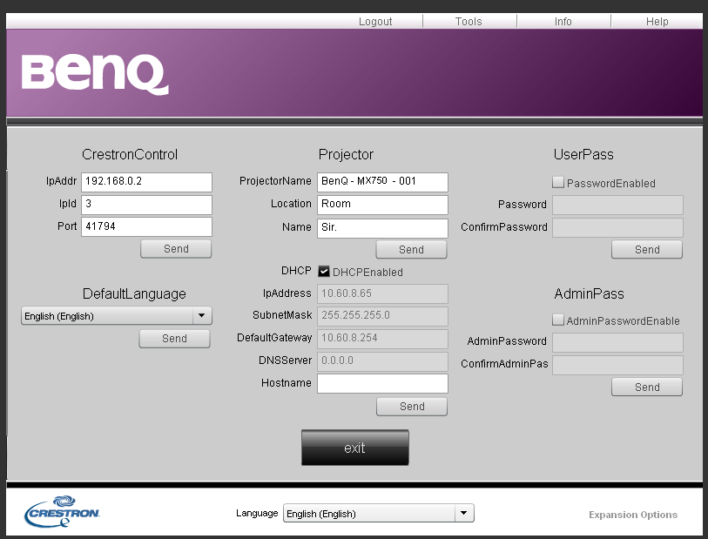Open the footer Language dropdown
Viewport: 708px width, 539px height.
(378, 513)
